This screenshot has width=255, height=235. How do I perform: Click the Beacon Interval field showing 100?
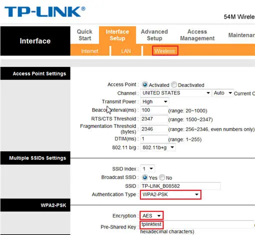pyautogui.click(x=154, y=110)
